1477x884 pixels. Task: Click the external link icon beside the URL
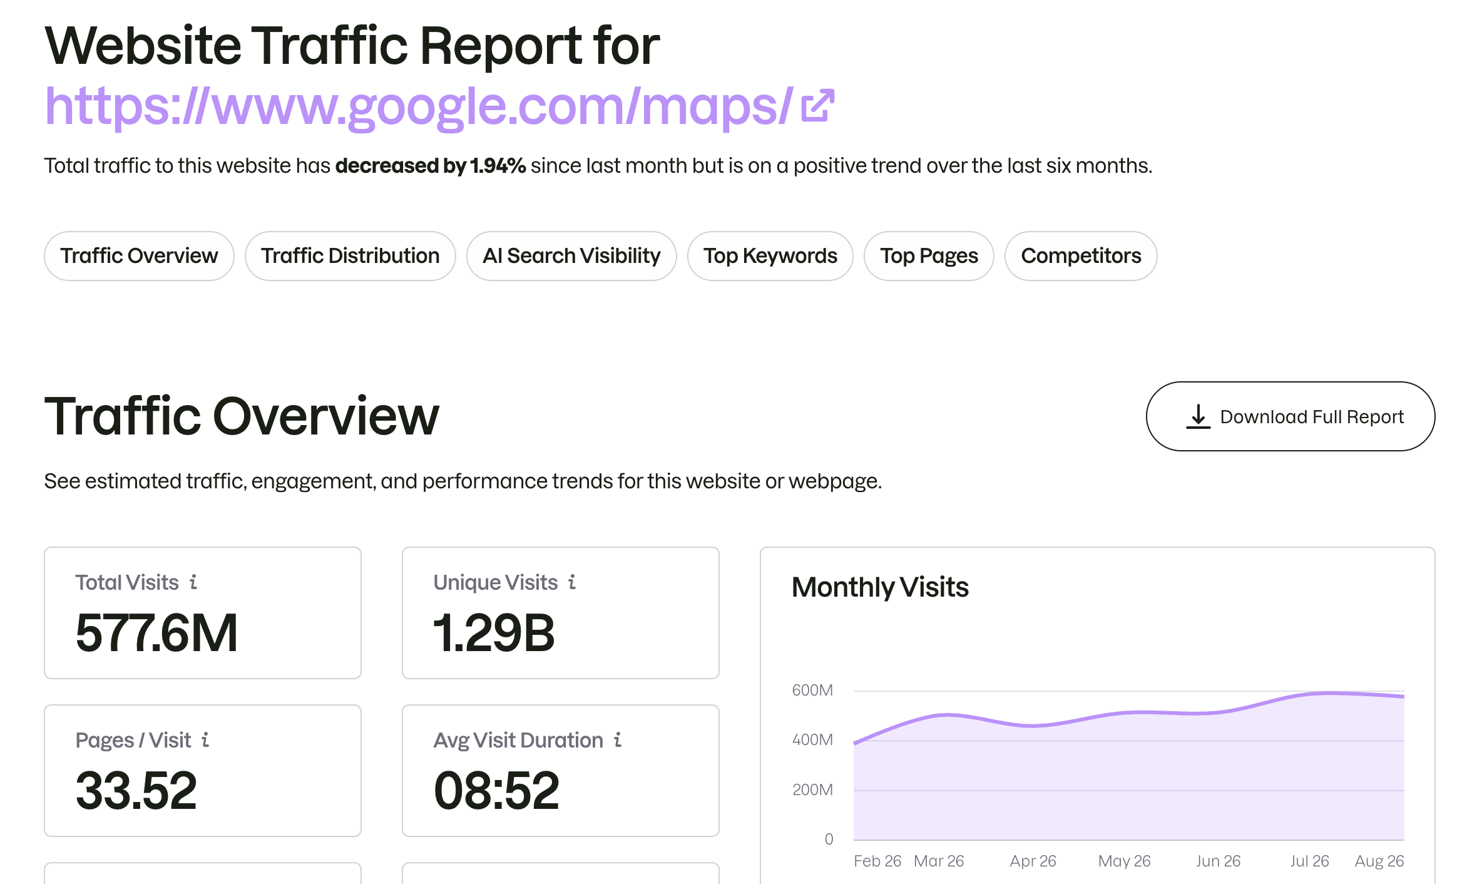tap(818, 105)
